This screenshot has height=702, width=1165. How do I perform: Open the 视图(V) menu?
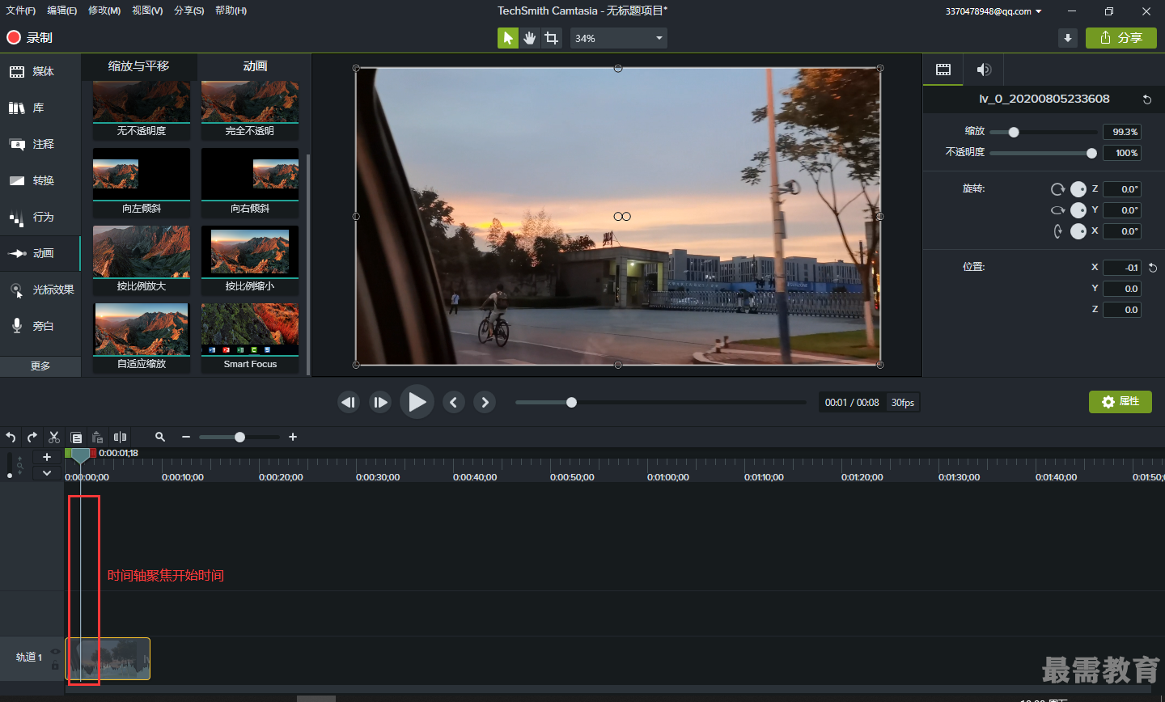click(x=147, y=11)
